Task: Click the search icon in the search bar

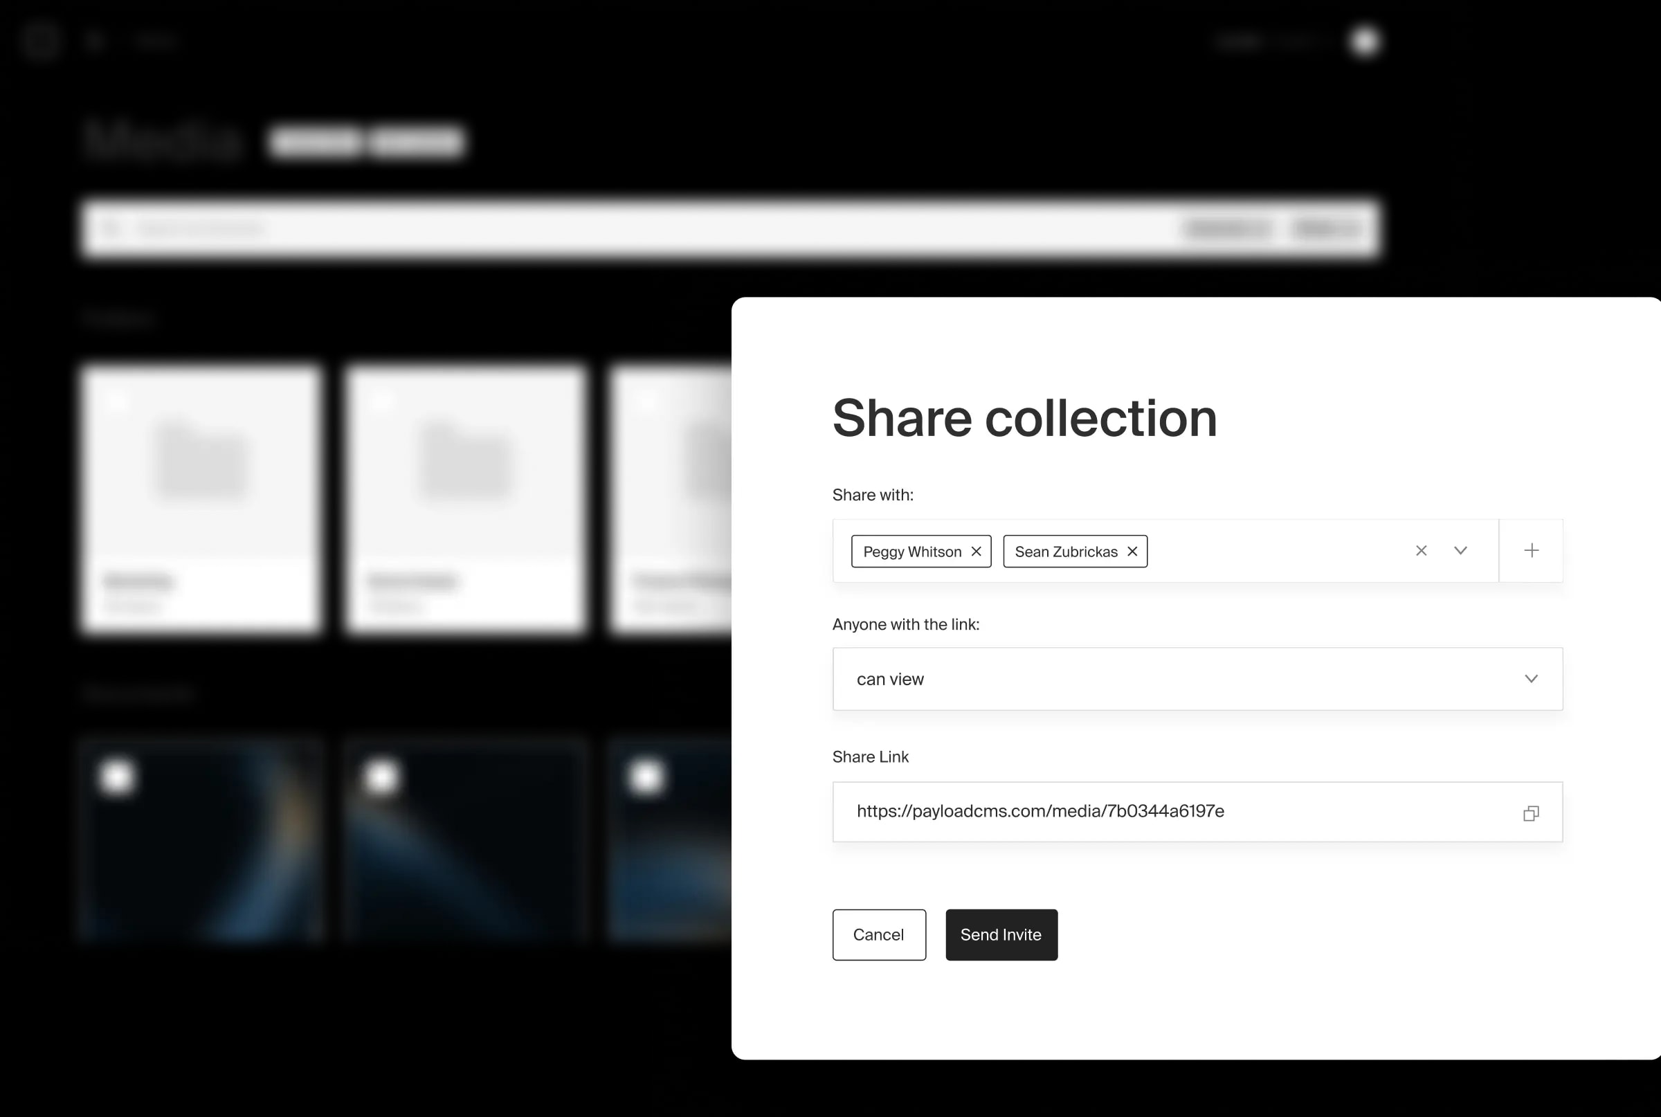Action: pos(112,227)
